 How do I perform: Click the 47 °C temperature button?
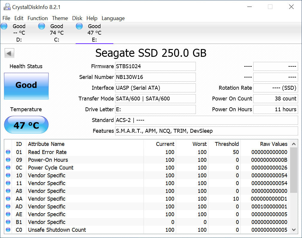pyautogui.click(x=26, y=125)
